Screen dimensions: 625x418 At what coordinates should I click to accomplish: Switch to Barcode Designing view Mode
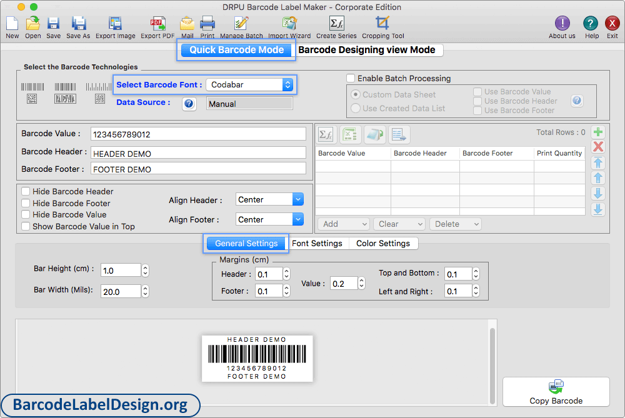367,50
